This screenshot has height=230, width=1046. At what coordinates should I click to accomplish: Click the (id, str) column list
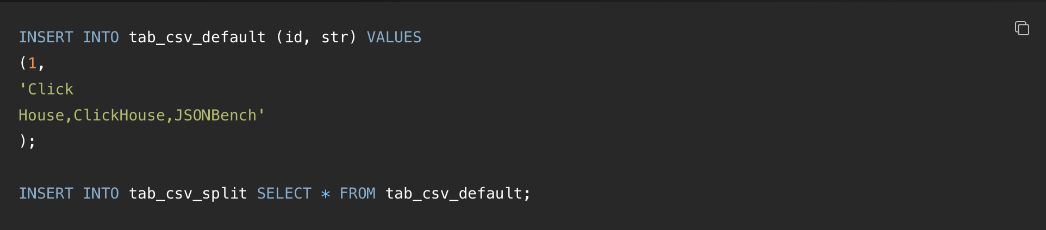coord(316,37)
